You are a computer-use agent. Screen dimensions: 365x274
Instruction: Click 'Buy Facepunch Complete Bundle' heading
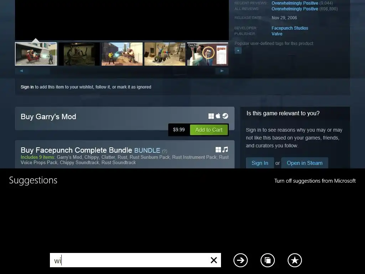point(76,150)
